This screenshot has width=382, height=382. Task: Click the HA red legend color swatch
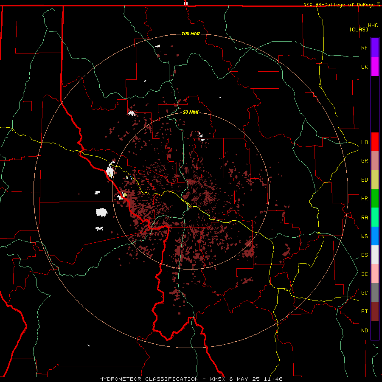[x=375, y=142]
